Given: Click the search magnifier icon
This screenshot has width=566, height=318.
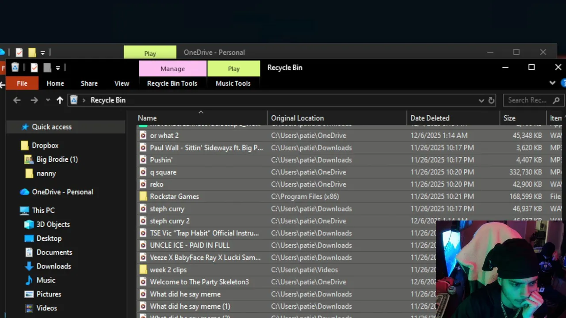Looking at the screenshot, I should point(556,100).
